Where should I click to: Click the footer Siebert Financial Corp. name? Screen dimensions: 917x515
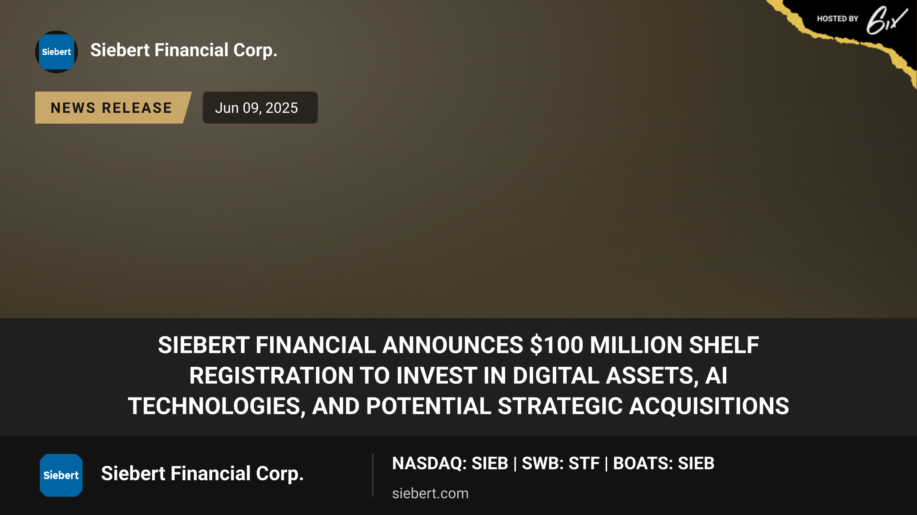click(202, 474)
